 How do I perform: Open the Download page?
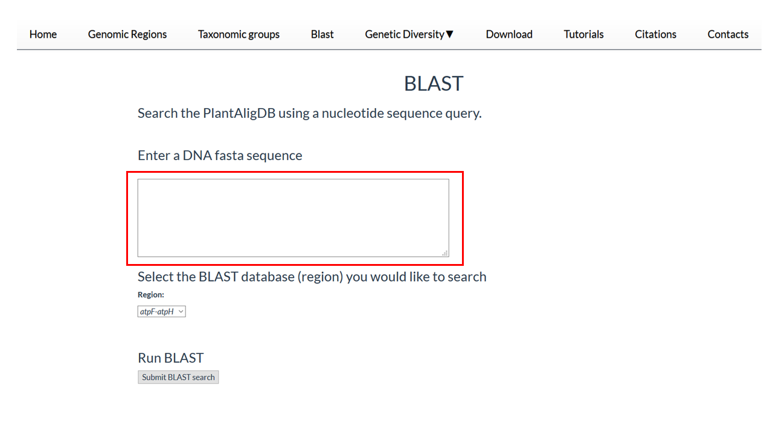[x=509, y=34]
